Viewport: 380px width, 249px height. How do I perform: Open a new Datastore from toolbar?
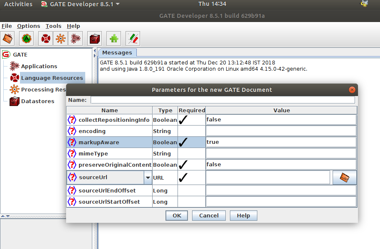pyautogui.click(x=94, y=38)
